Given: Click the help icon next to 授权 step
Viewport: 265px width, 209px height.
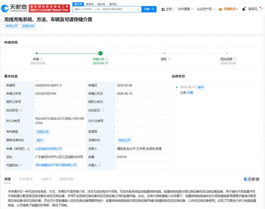Looking at the screenshot, I should click(169, 59).
